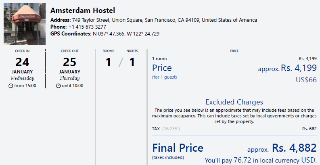Click the Final Price heading
Viewport: 320px width, 165px height.
178,147
